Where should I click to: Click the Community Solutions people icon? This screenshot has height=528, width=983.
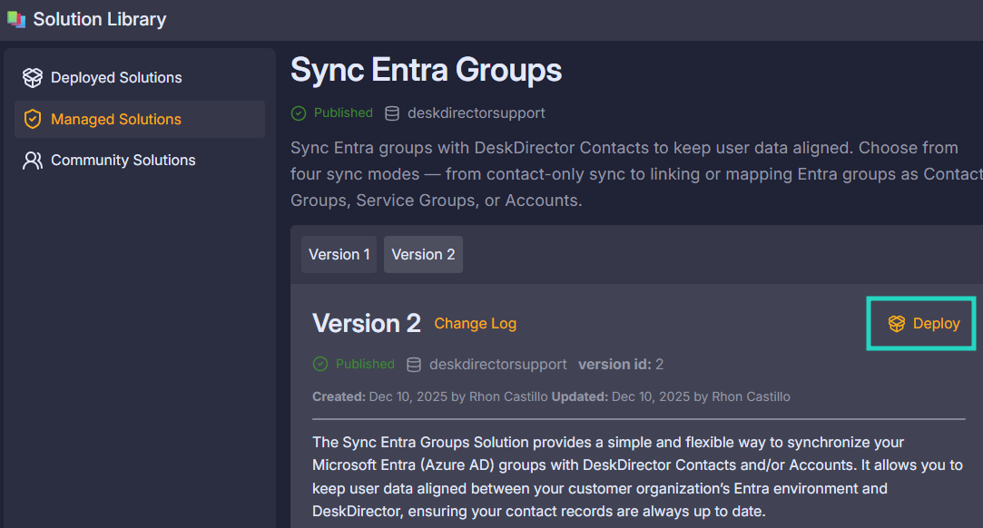(33, 161)
